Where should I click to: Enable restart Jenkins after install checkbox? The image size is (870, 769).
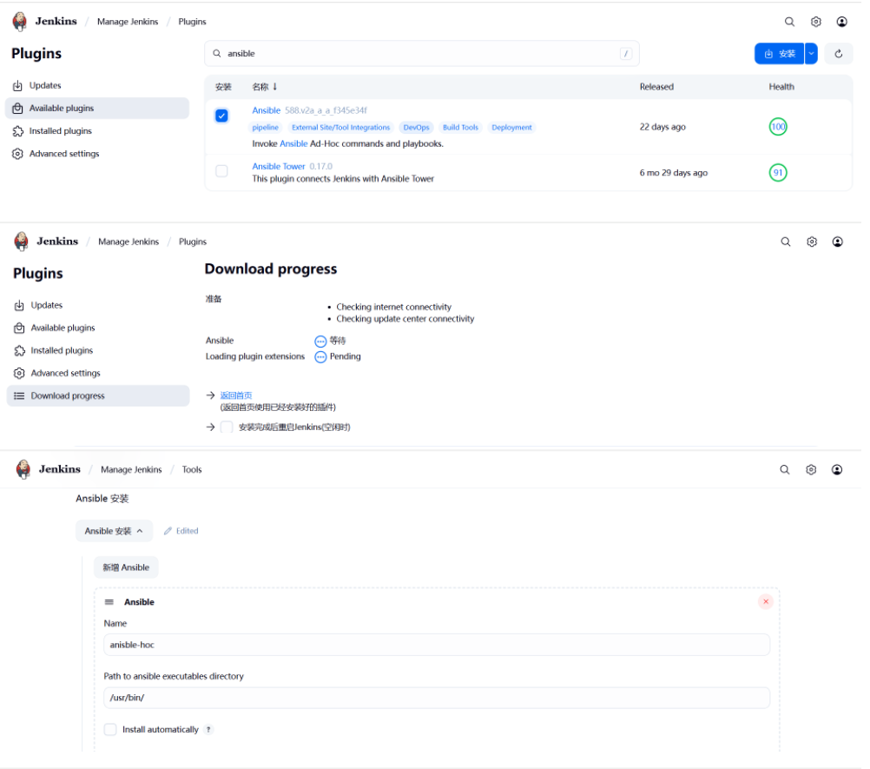[227, 427]
